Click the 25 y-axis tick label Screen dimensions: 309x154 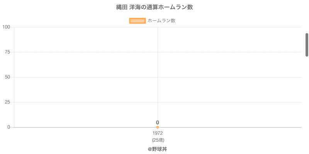click(7, 102)
